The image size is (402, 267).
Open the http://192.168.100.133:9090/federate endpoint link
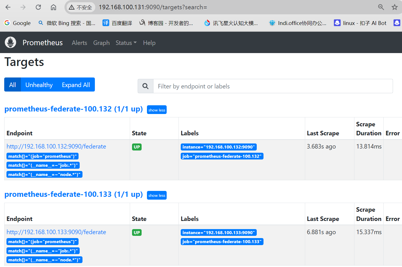coord(56,232)
